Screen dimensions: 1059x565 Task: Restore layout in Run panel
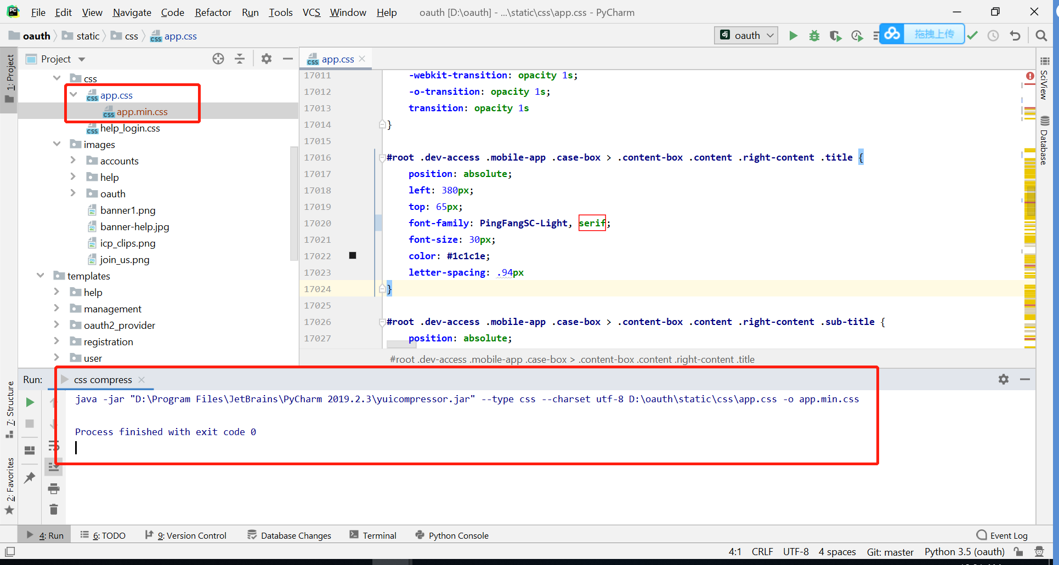(x=30, y=450)
